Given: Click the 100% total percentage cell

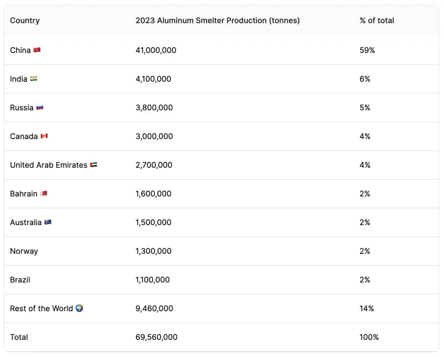Looking at the screenshot, I should tap(369, 337).
